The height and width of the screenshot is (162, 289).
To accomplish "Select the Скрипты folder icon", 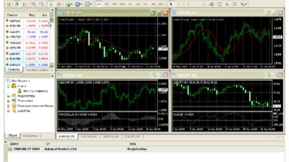I will click(14, 111).
